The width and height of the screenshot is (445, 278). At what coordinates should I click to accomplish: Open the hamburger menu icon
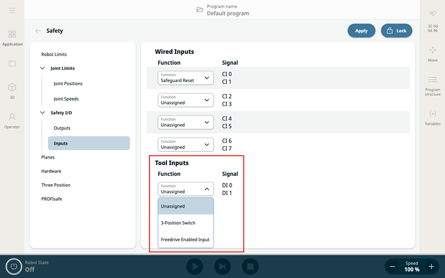tap(12, 11)
